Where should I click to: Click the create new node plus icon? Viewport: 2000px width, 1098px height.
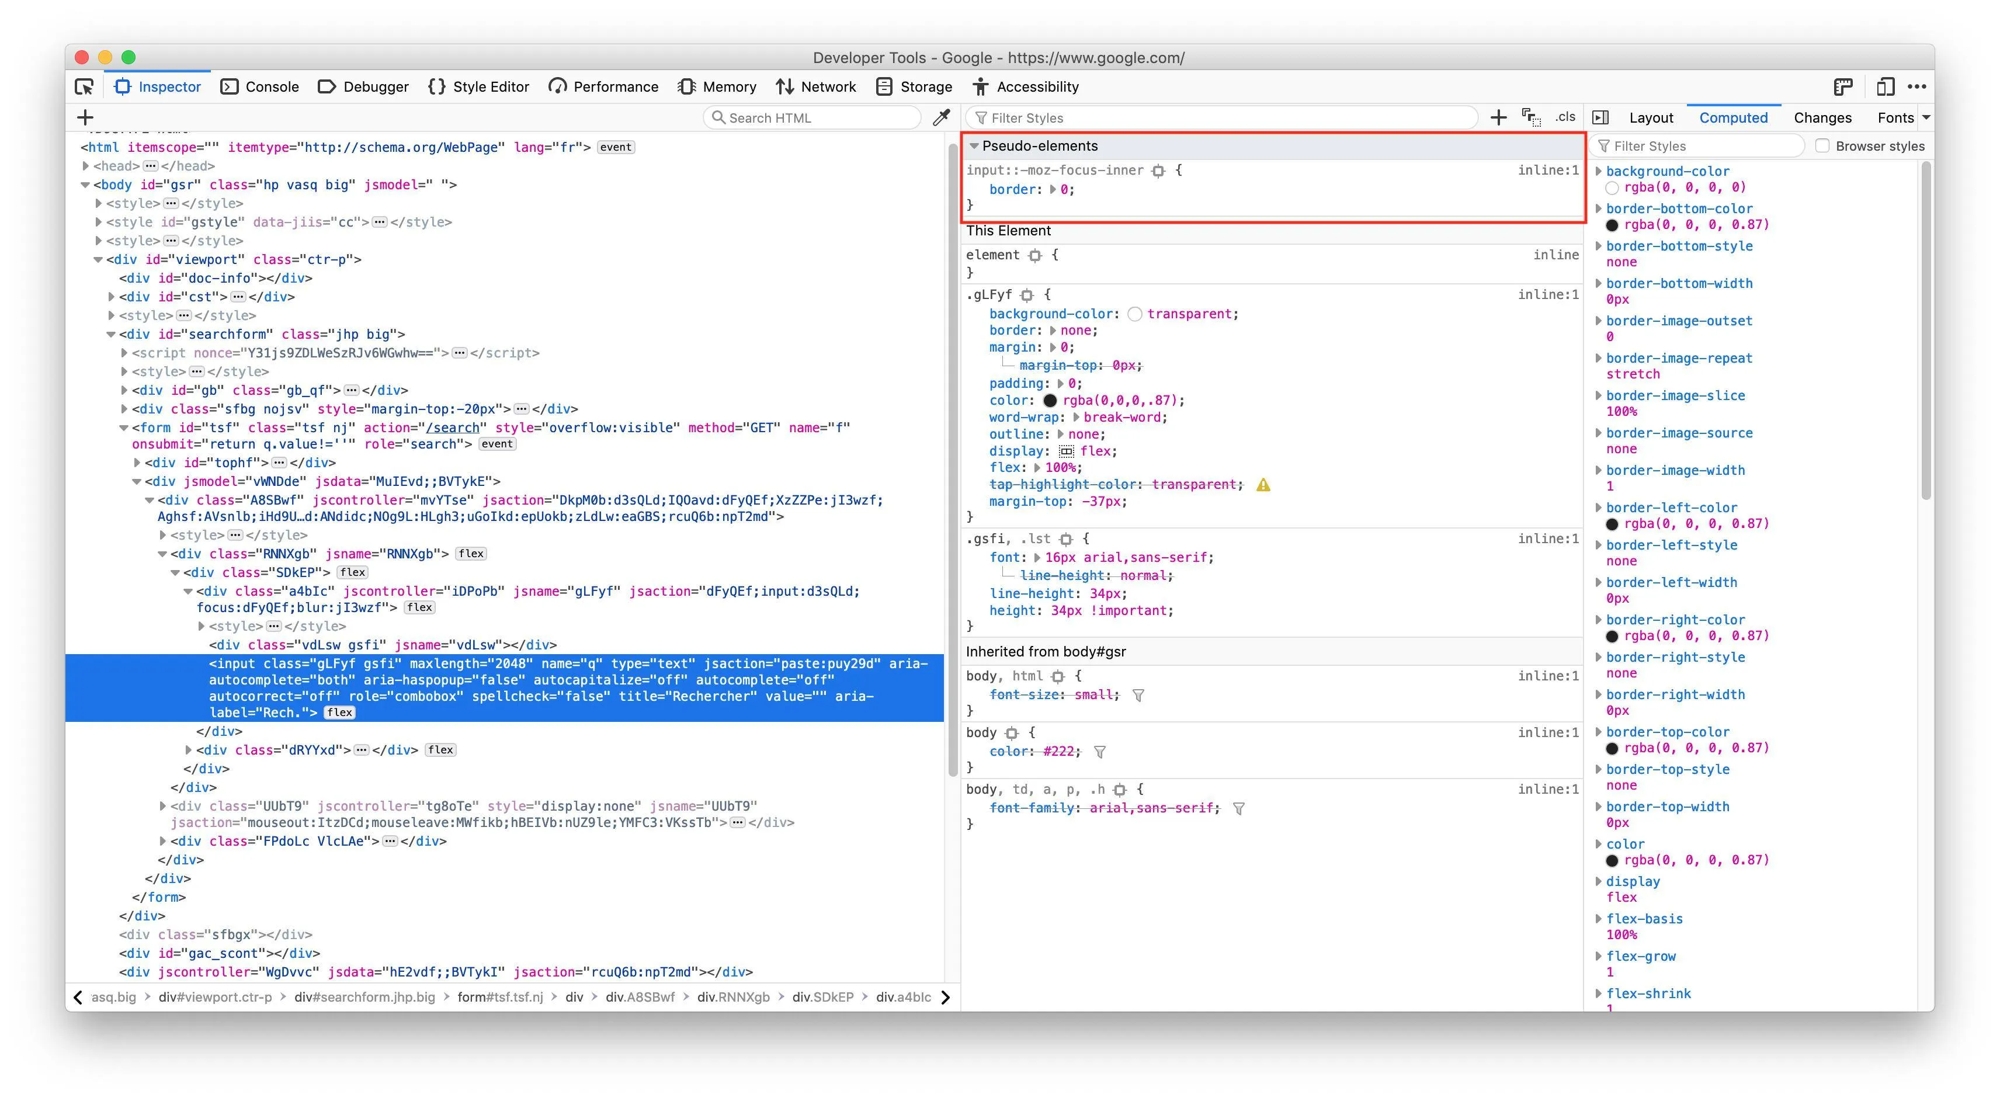(x=85, y=117)
